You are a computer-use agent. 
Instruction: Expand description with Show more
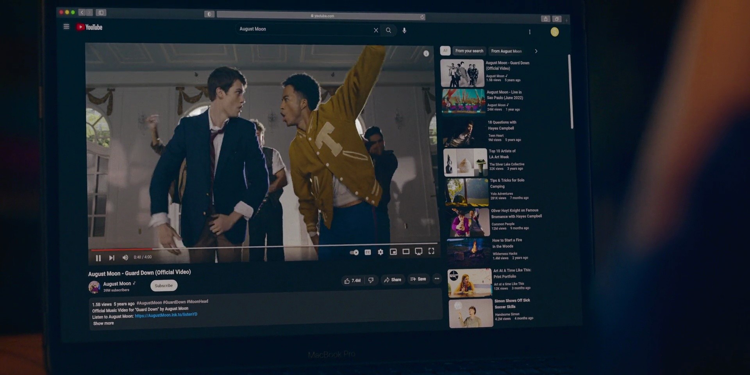[104, 323]
